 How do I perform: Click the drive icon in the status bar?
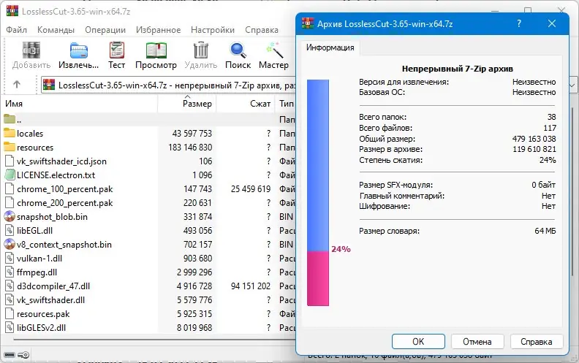(10, 355)
